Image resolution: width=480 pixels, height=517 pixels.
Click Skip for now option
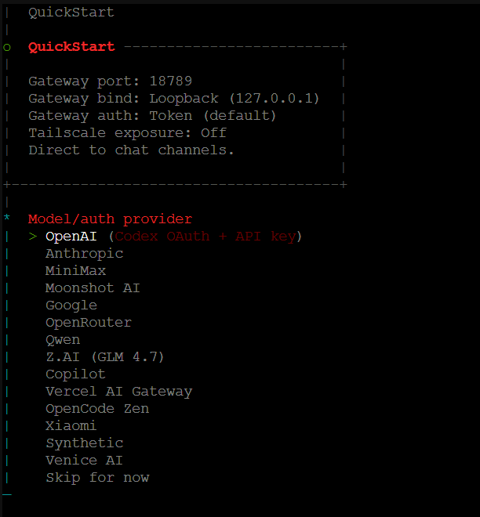click(x=97, y=478)
